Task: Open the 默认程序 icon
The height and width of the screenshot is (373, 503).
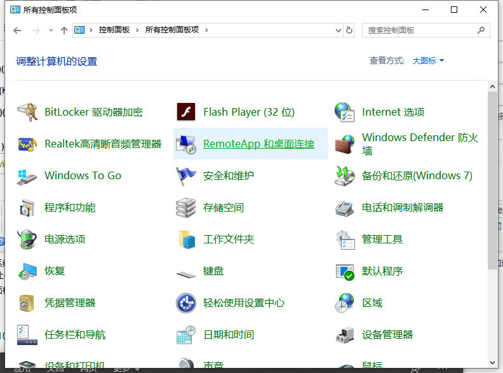Action: coord(344,271)
